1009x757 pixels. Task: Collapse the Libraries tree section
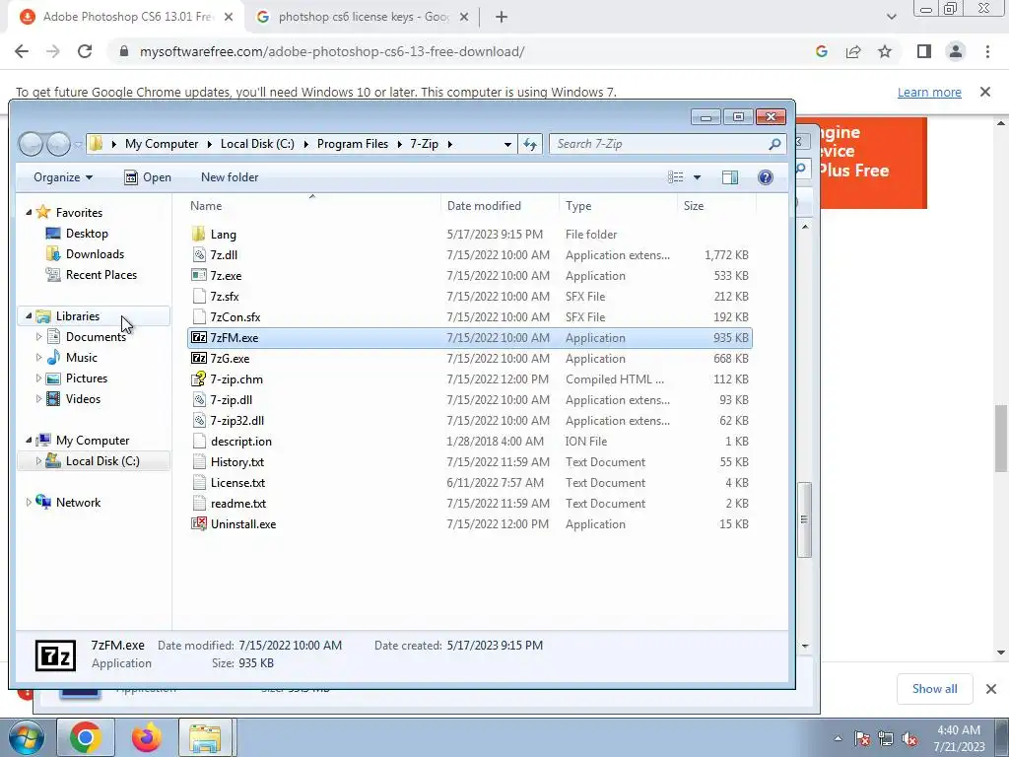point(29,315)
